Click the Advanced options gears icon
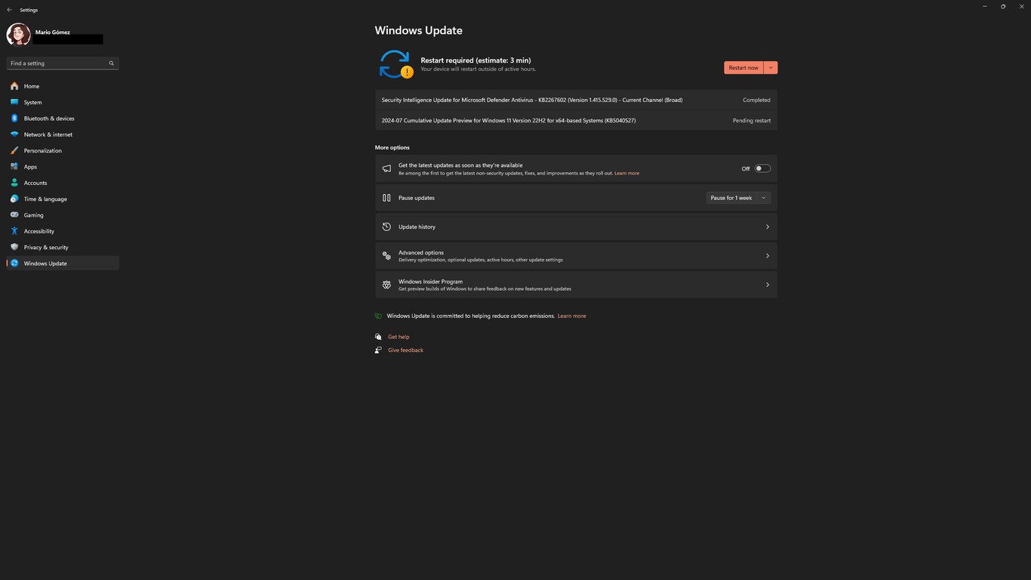The height and width of the screenshot is (580, 1031). pyautogui.click(x=386, y=256)
